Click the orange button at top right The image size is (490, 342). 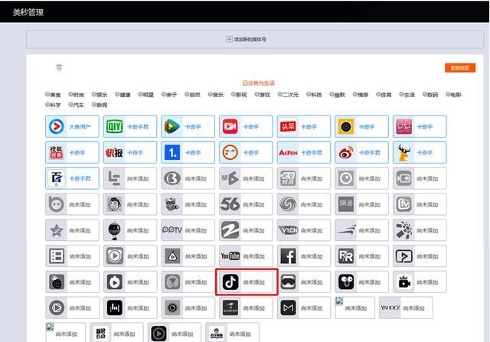460,68
